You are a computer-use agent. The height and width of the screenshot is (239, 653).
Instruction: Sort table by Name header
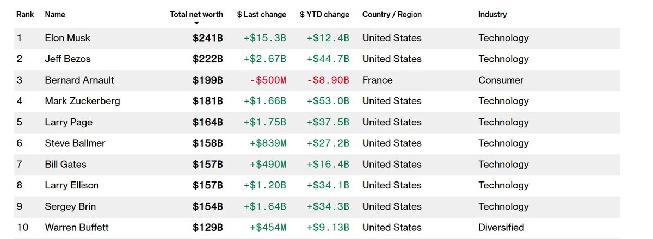[x=55, y=15]
